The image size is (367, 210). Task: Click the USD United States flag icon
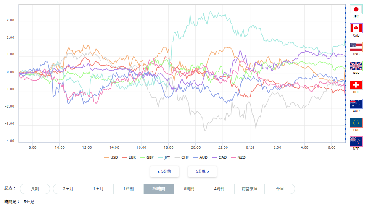click(356, 47)
